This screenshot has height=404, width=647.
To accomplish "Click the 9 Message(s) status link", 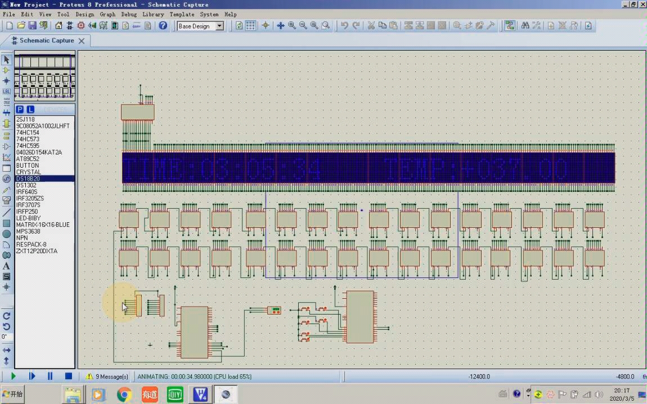I will pos(111,376).
